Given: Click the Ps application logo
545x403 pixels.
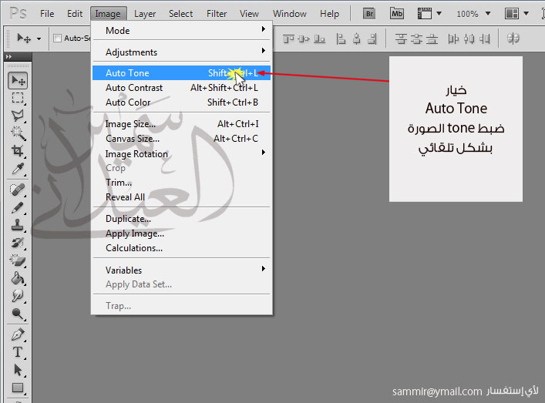Looking at the screenshot, I should pos(18,14).
